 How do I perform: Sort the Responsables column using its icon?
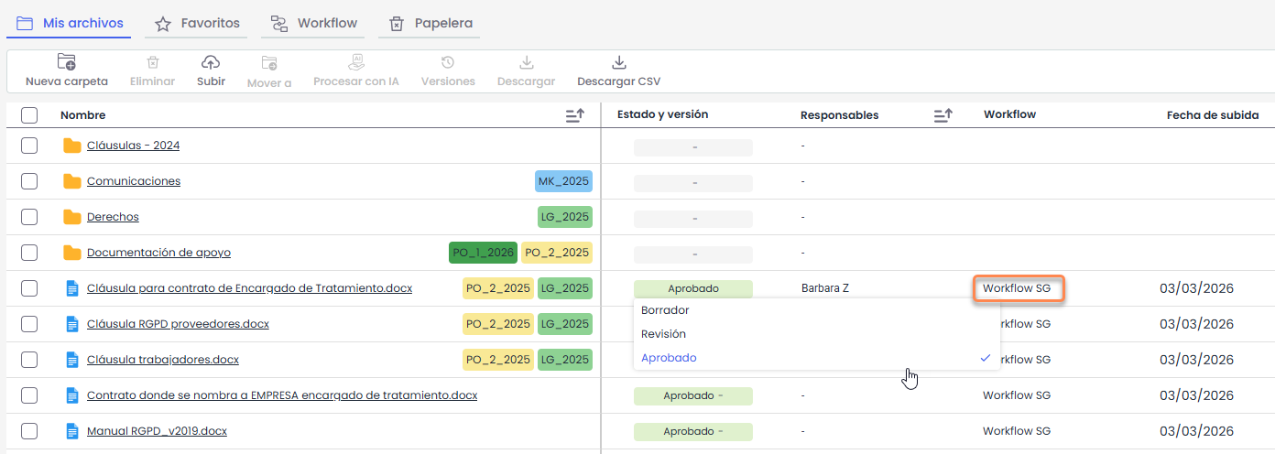coord(943,115)
